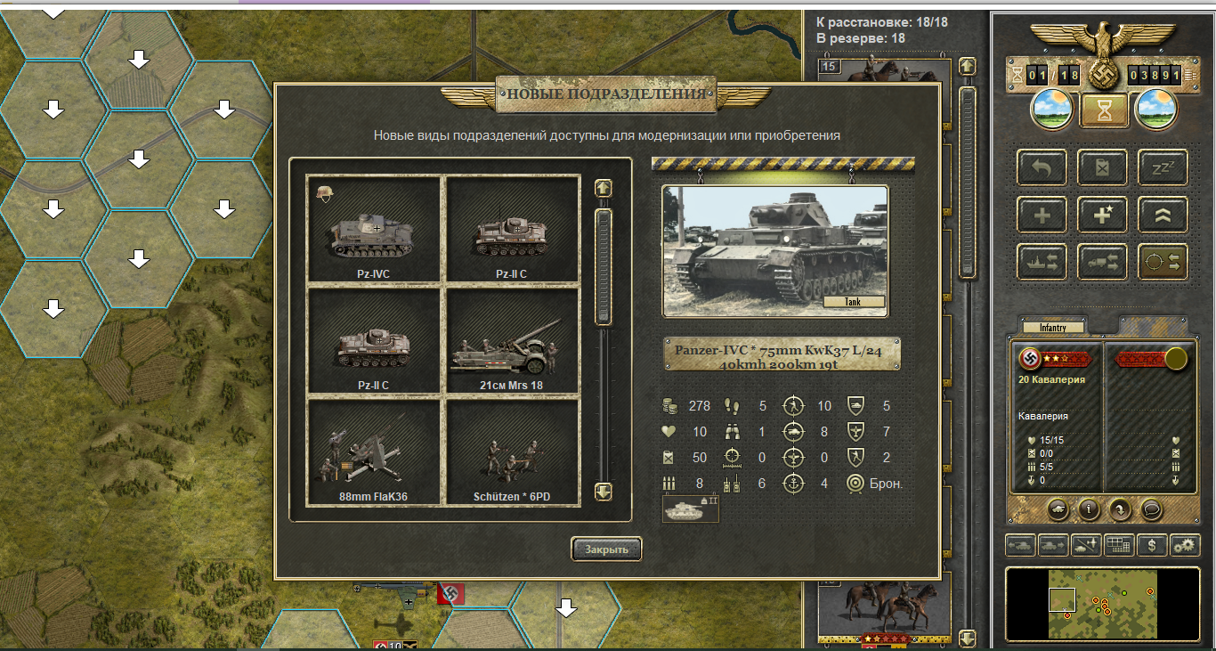
Task: Click the next unit tank-right button
Action: (1053, 544)
